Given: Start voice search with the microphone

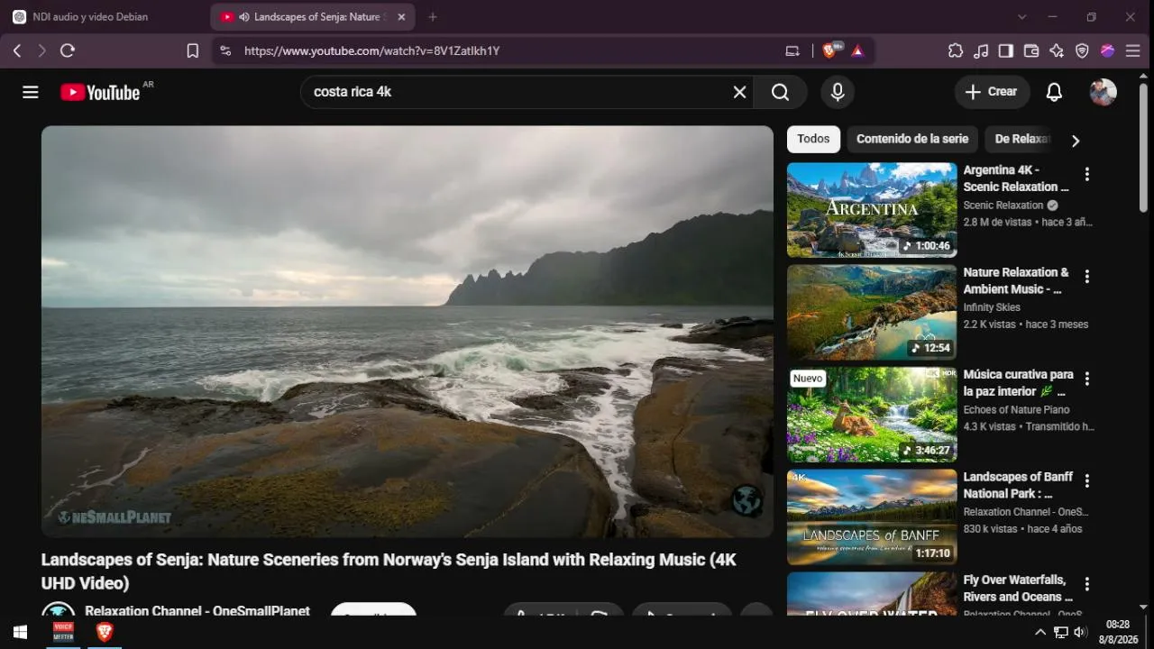Looking at the screenshot, I should [x=838, y=92].
